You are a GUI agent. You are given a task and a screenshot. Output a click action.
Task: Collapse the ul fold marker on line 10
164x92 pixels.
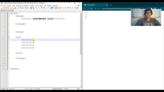[9, 37]
